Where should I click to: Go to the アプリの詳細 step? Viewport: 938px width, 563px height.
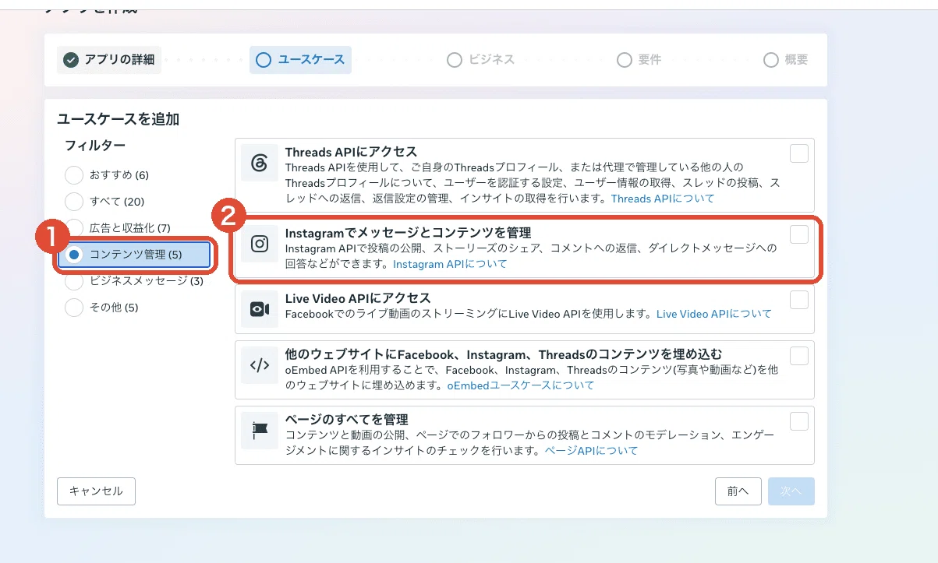point(109,60)
